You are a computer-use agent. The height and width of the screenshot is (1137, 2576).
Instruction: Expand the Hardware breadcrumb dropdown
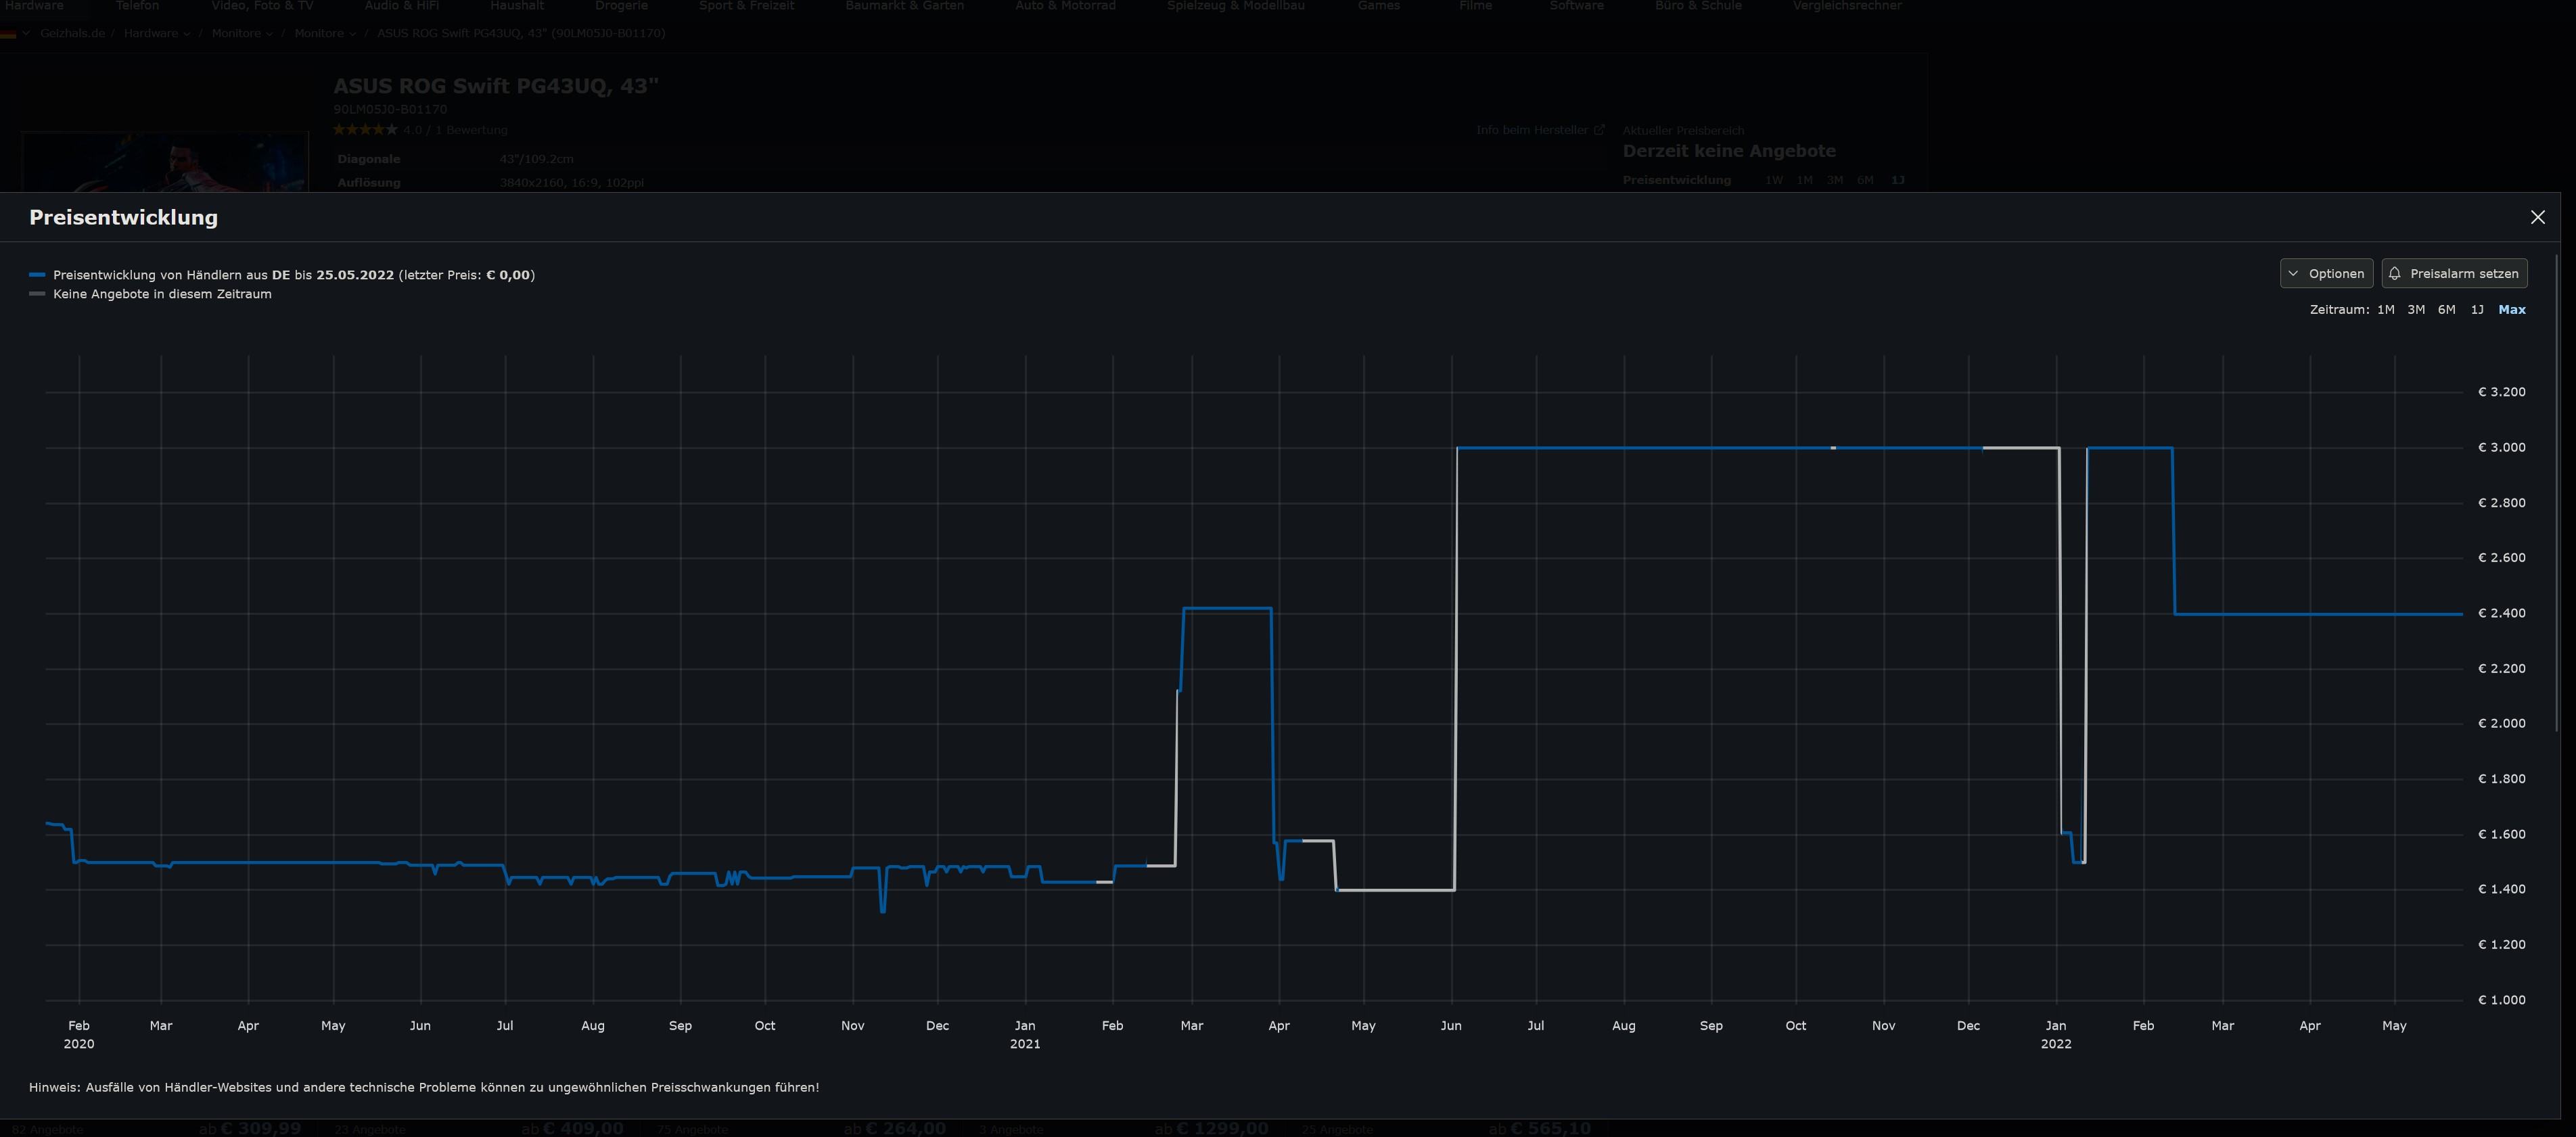[x=157, y=33]
